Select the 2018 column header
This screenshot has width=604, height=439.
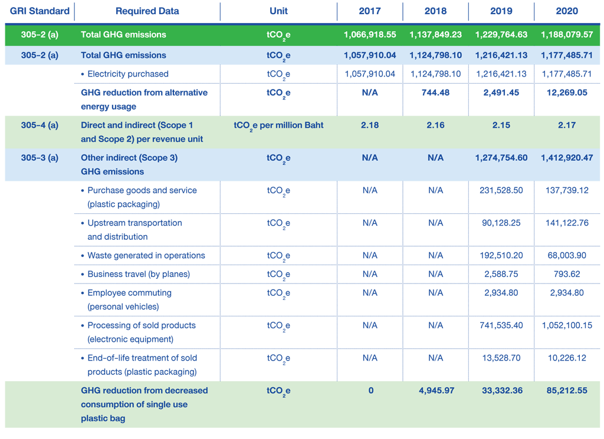pos(435,11)
